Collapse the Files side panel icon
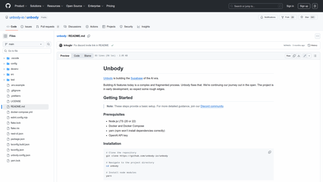The height and width of the screenshot is (182, 323). 5,36
